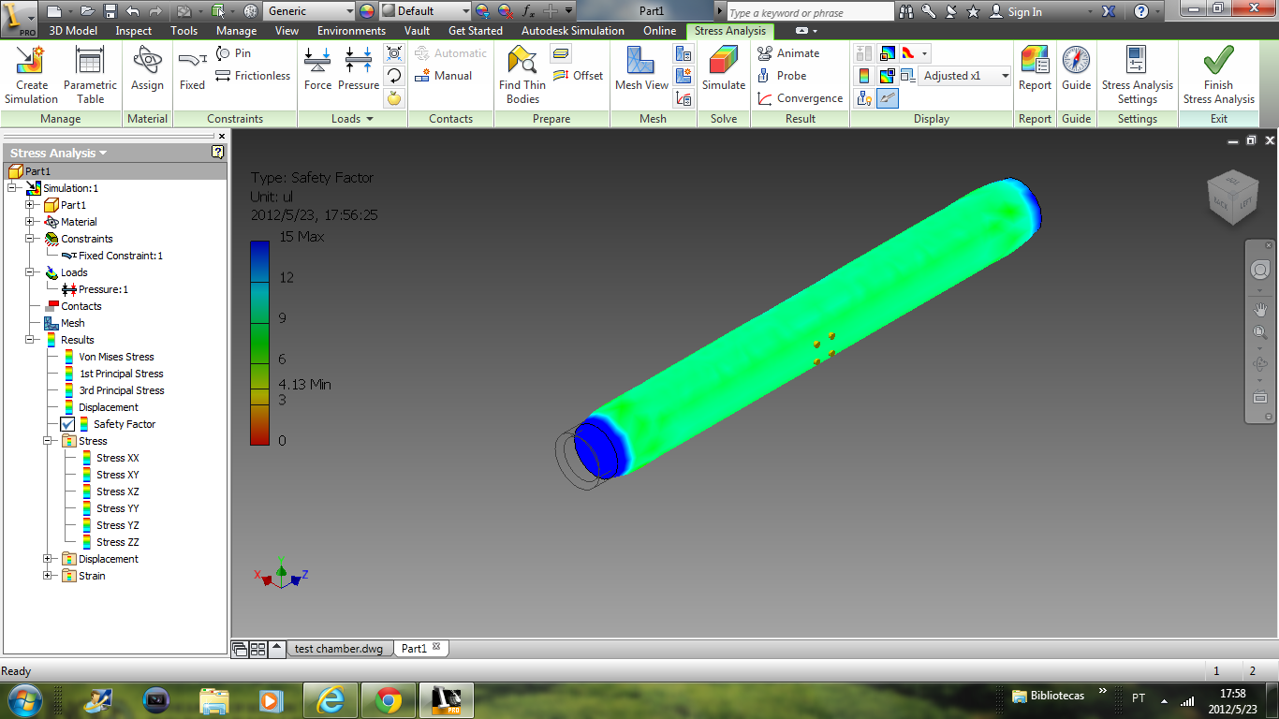
Task: Run the Simulate command
Action: click(724, 71)
